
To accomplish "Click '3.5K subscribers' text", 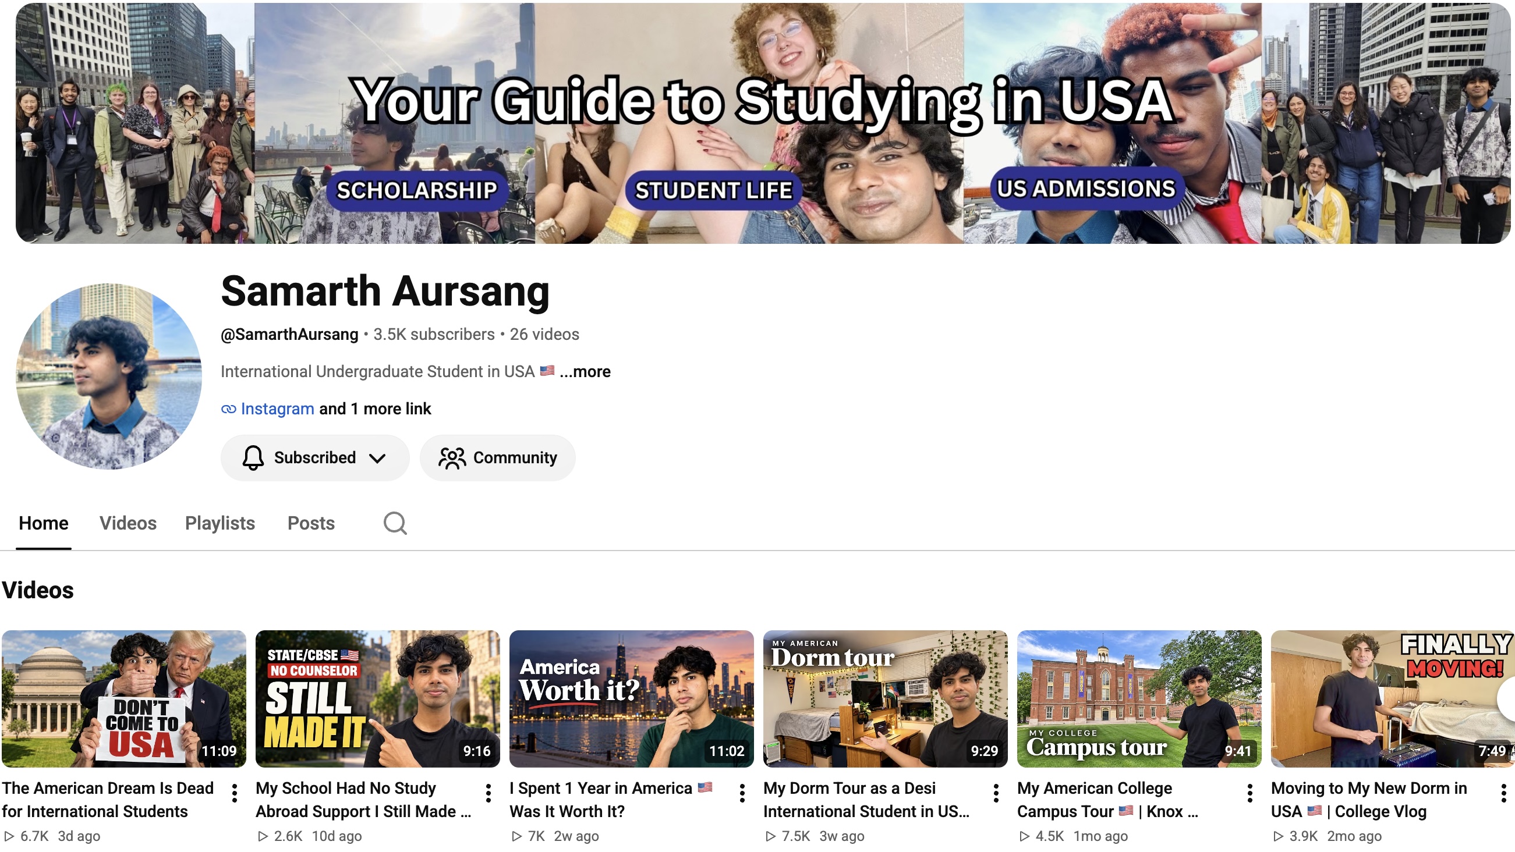I will point(434,334).
